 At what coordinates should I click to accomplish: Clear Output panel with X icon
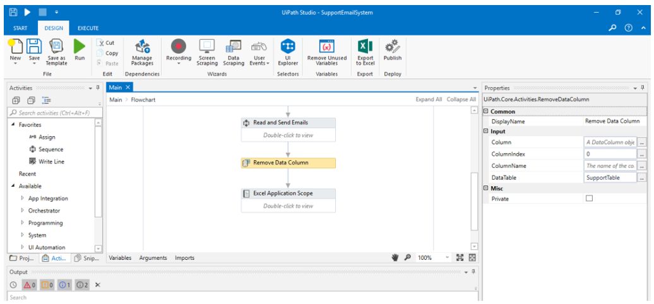point(97,285)
